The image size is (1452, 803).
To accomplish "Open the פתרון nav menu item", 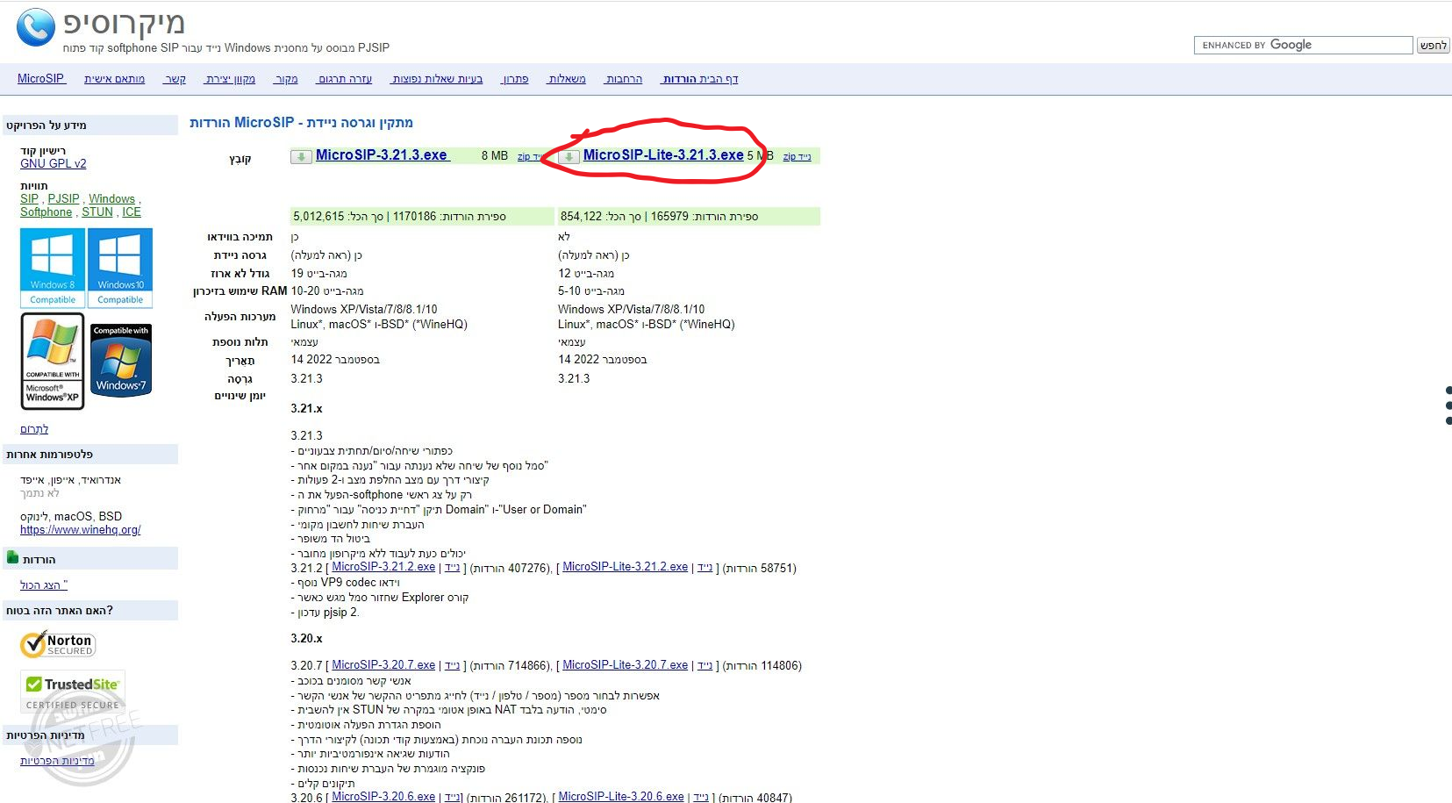I will pos(516,79).
